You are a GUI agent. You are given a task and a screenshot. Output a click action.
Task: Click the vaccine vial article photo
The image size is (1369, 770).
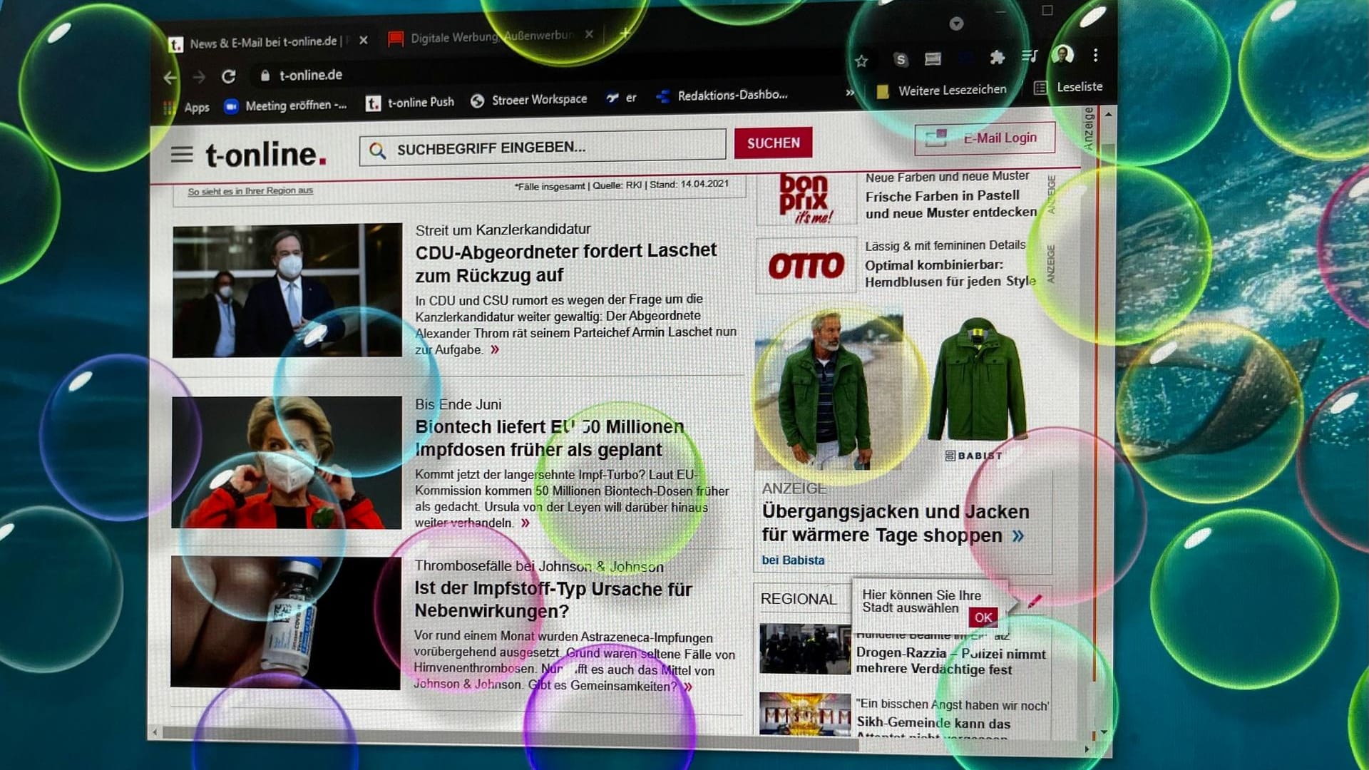285,622
